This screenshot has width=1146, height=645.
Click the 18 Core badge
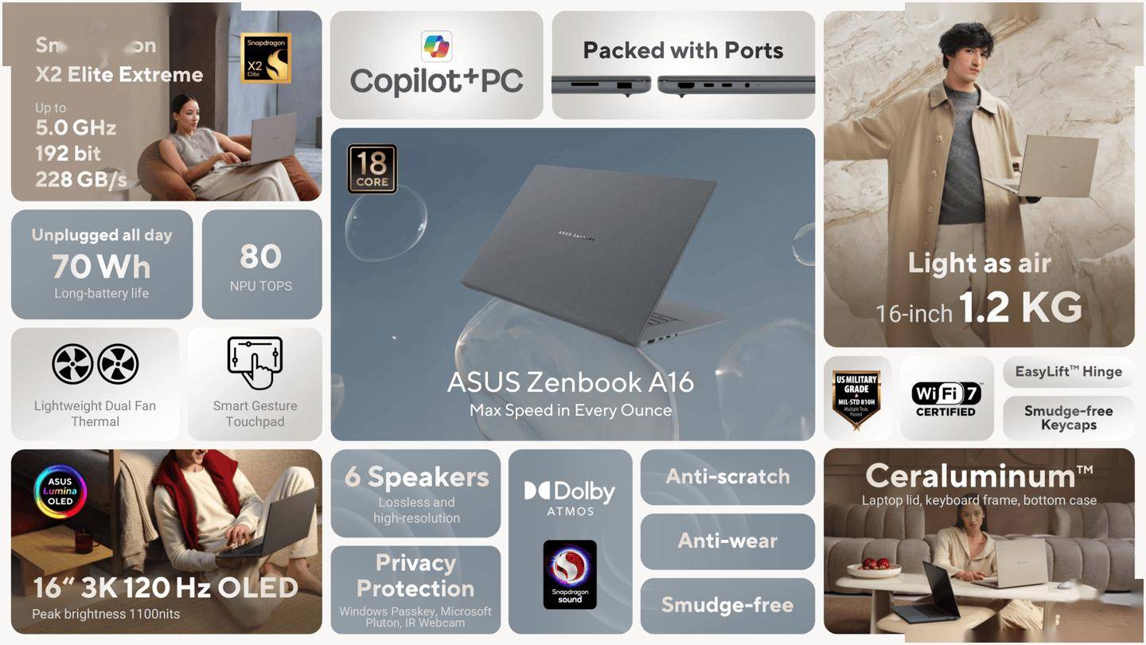[372, 168]
